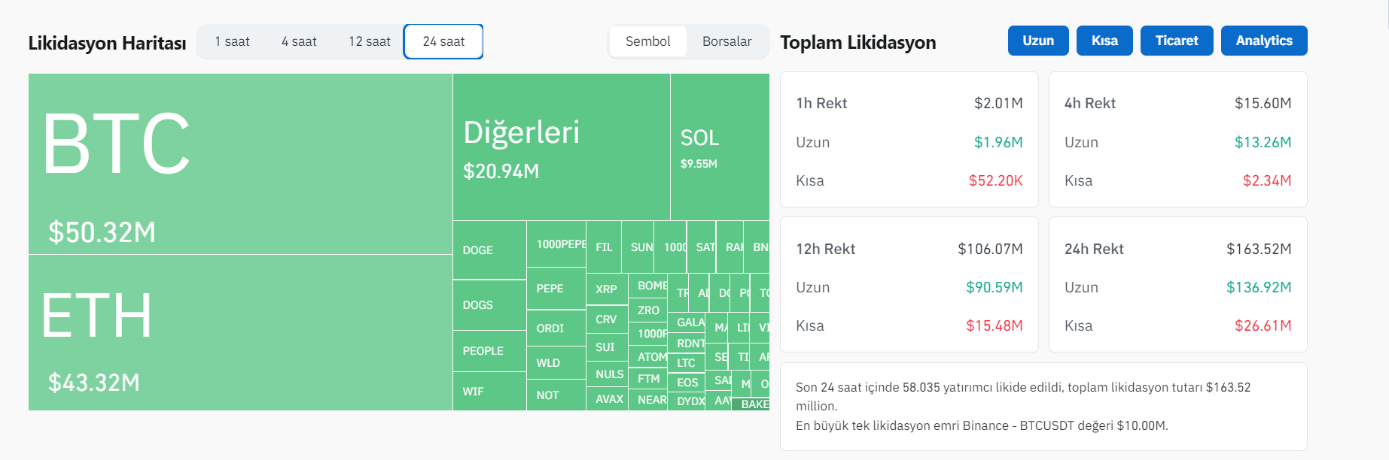The height and width of the screenshot is (460, 1389).
Task: Switch to the 4 saat timeframe
Action: [299, 41]
